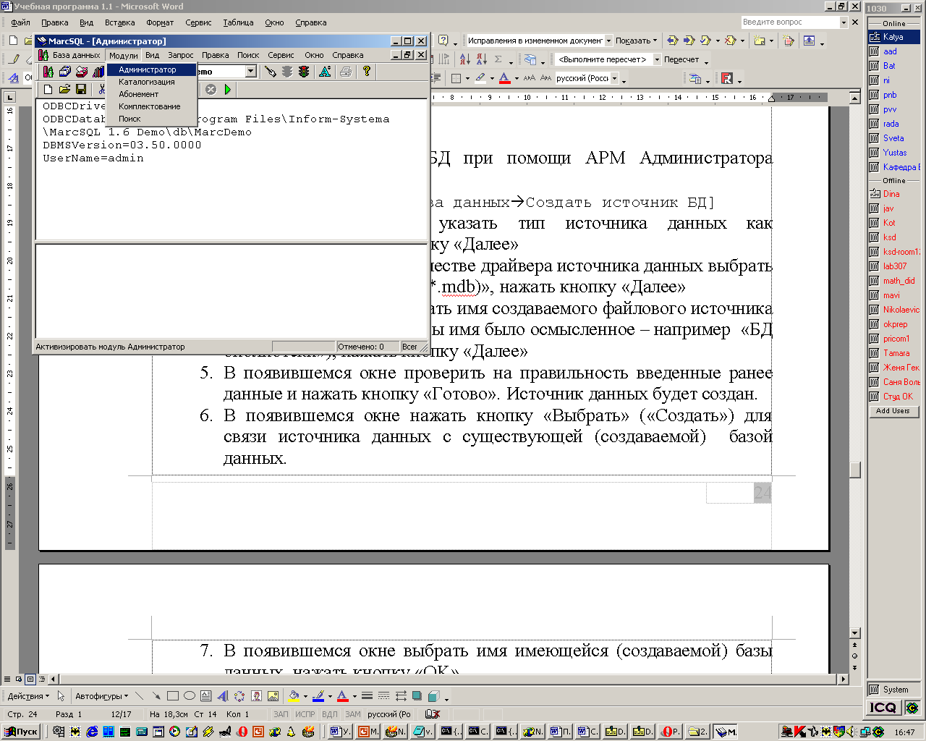Click the font letter A icon in MarcSQL
Image resolution: width=926 pixels, height=741 pixels.
(325, 71)
